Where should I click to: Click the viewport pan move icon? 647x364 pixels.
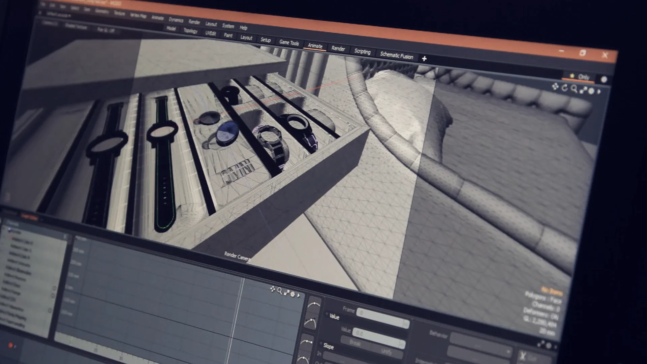click(555, 87)
